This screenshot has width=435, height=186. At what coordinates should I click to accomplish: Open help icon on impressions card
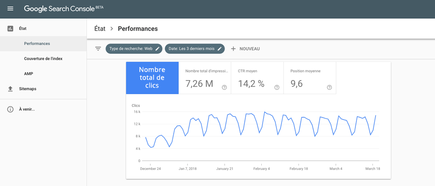225,88
